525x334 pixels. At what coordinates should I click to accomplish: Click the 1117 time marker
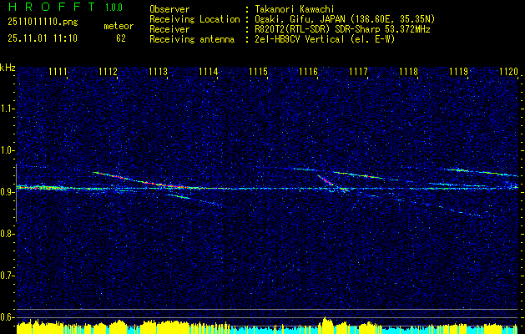point(358,72)
